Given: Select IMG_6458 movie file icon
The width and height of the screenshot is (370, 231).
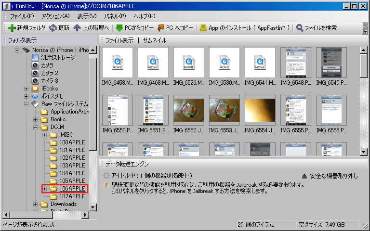Looking at the screenshot, I should pyautogui.click(x=118, y=63).
